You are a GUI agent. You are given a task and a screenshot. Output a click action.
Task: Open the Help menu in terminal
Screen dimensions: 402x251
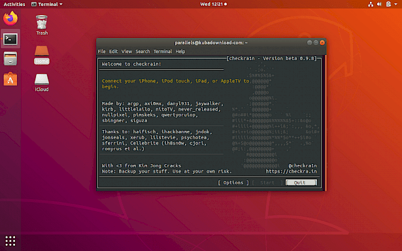coord(180,51)
